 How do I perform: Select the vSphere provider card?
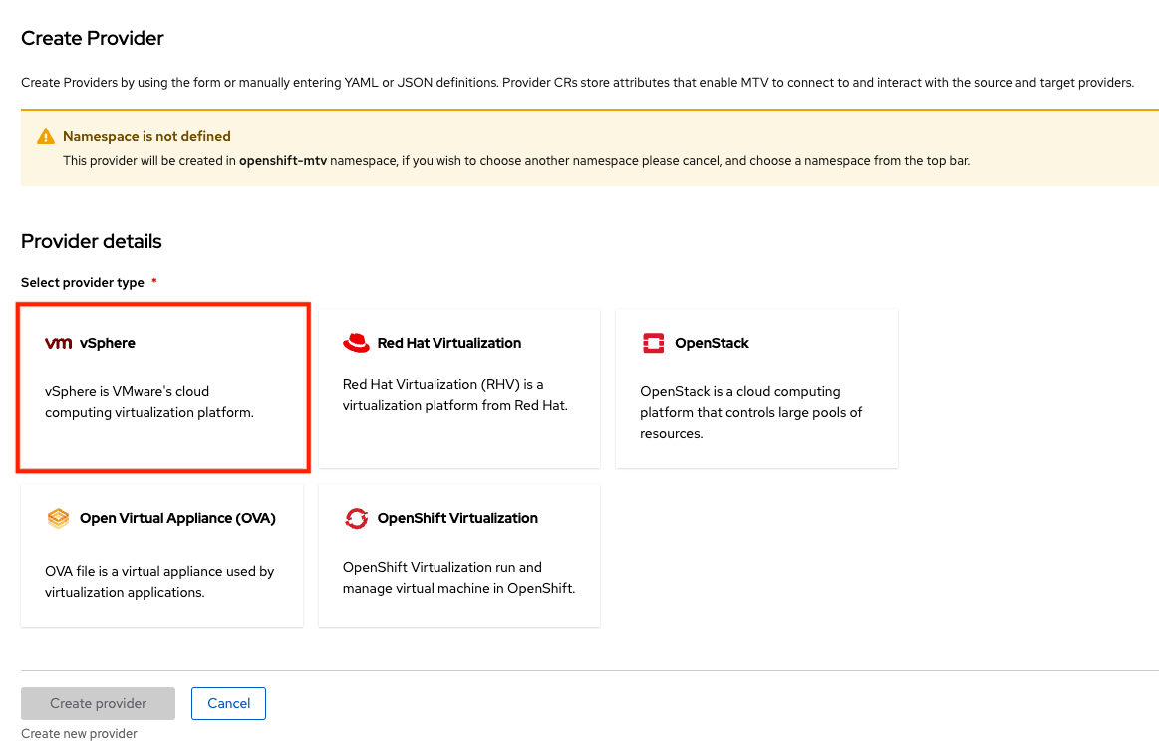tap(162, 387)
